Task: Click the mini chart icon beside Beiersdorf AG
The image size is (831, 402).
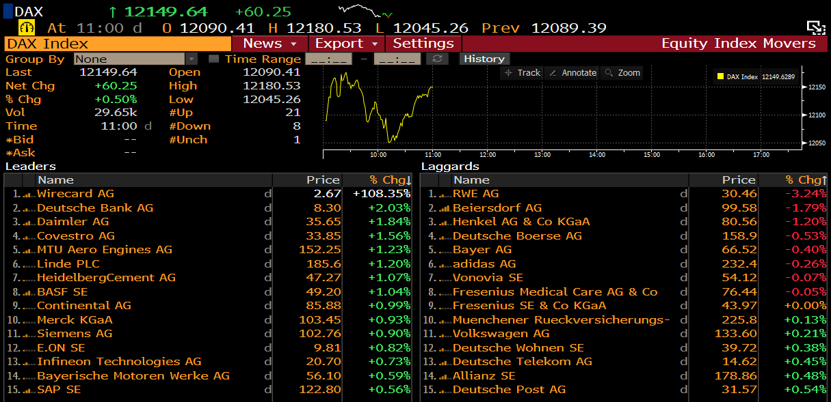Action: tap(445, 208)
